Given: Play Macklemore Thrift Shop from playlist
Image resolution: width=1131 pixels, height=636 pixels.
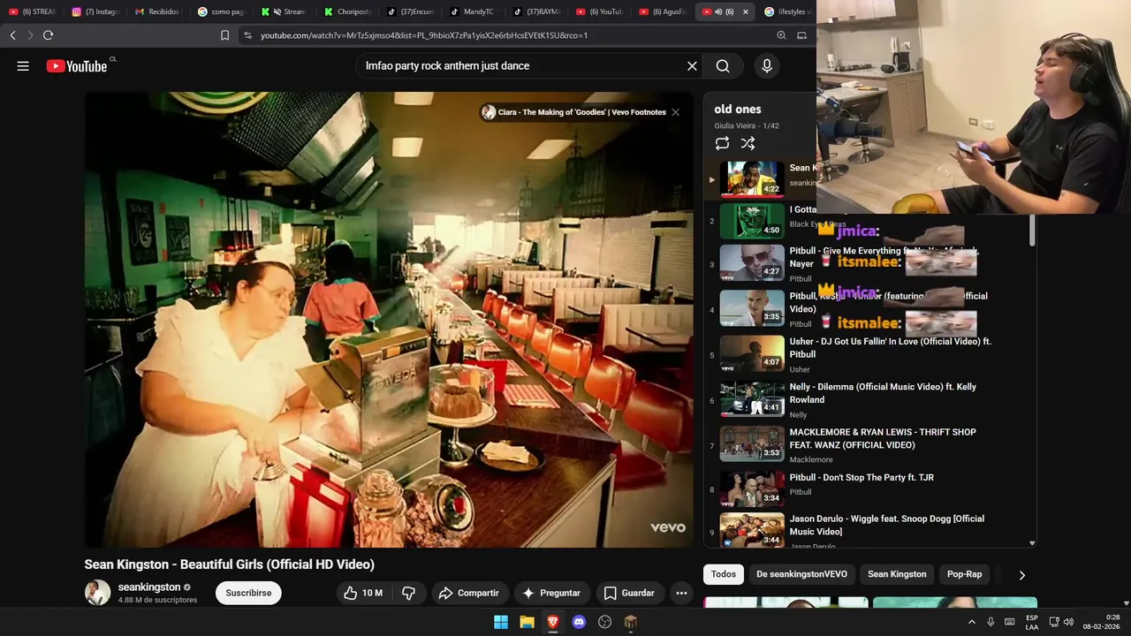Looking at the screenshot, I should (752, 444).
